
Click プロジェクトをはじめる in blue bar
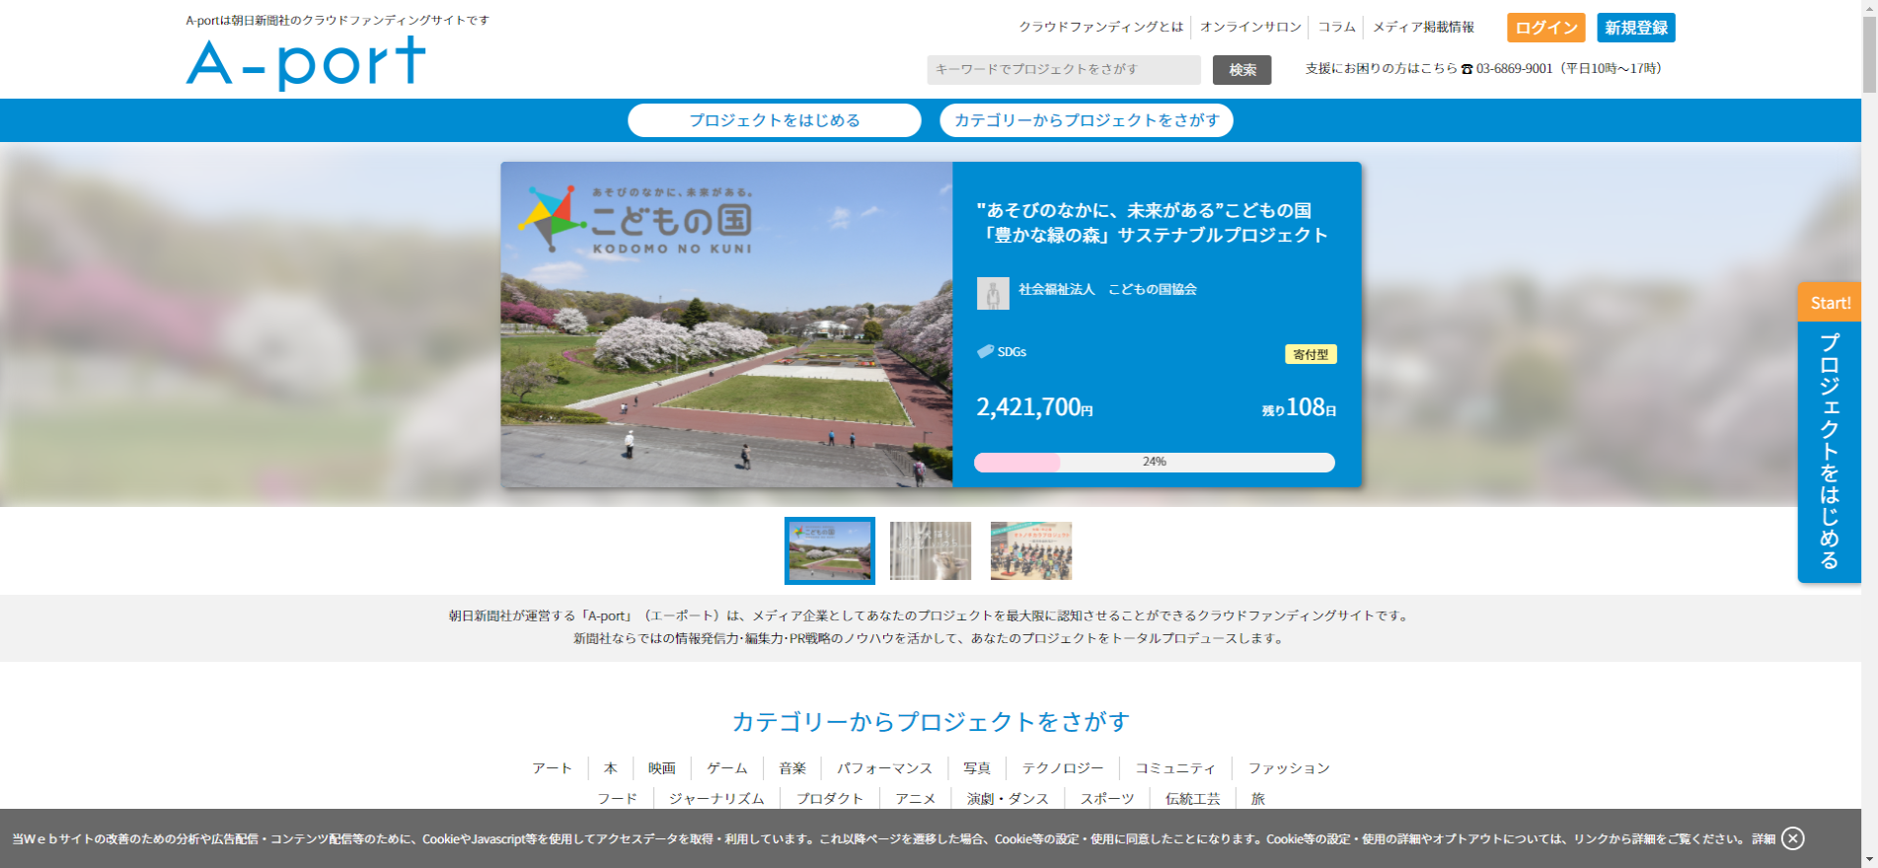click(774, 120)
